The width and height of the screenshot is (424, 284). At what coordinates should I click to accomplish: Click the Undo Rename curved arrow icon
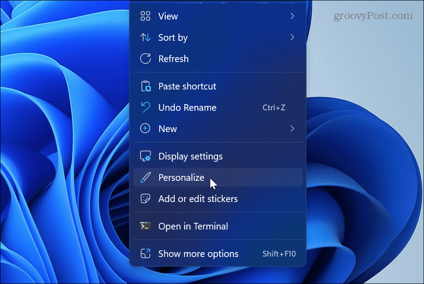(145, 107)
